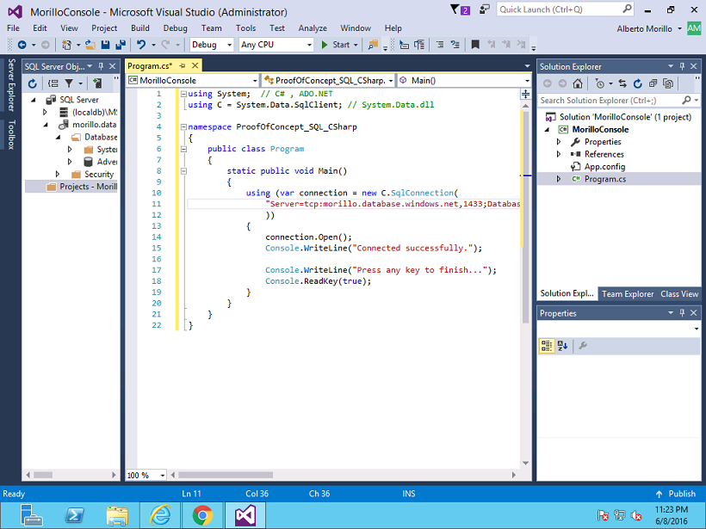
Task: Click the Find in Files toolbar icon
Action: pos(373,45)
